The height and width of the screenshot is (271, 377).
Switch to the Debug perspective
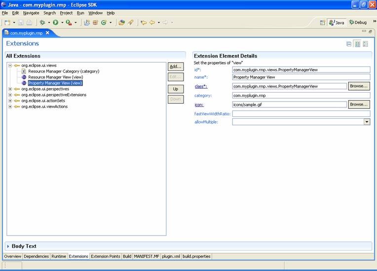pos(358,23)
